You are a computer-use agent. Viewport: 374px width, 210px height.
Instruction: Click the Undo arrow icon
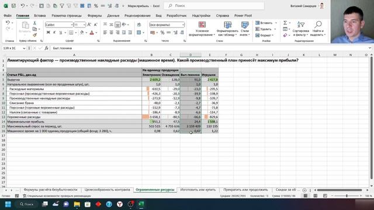click(8, 23)
